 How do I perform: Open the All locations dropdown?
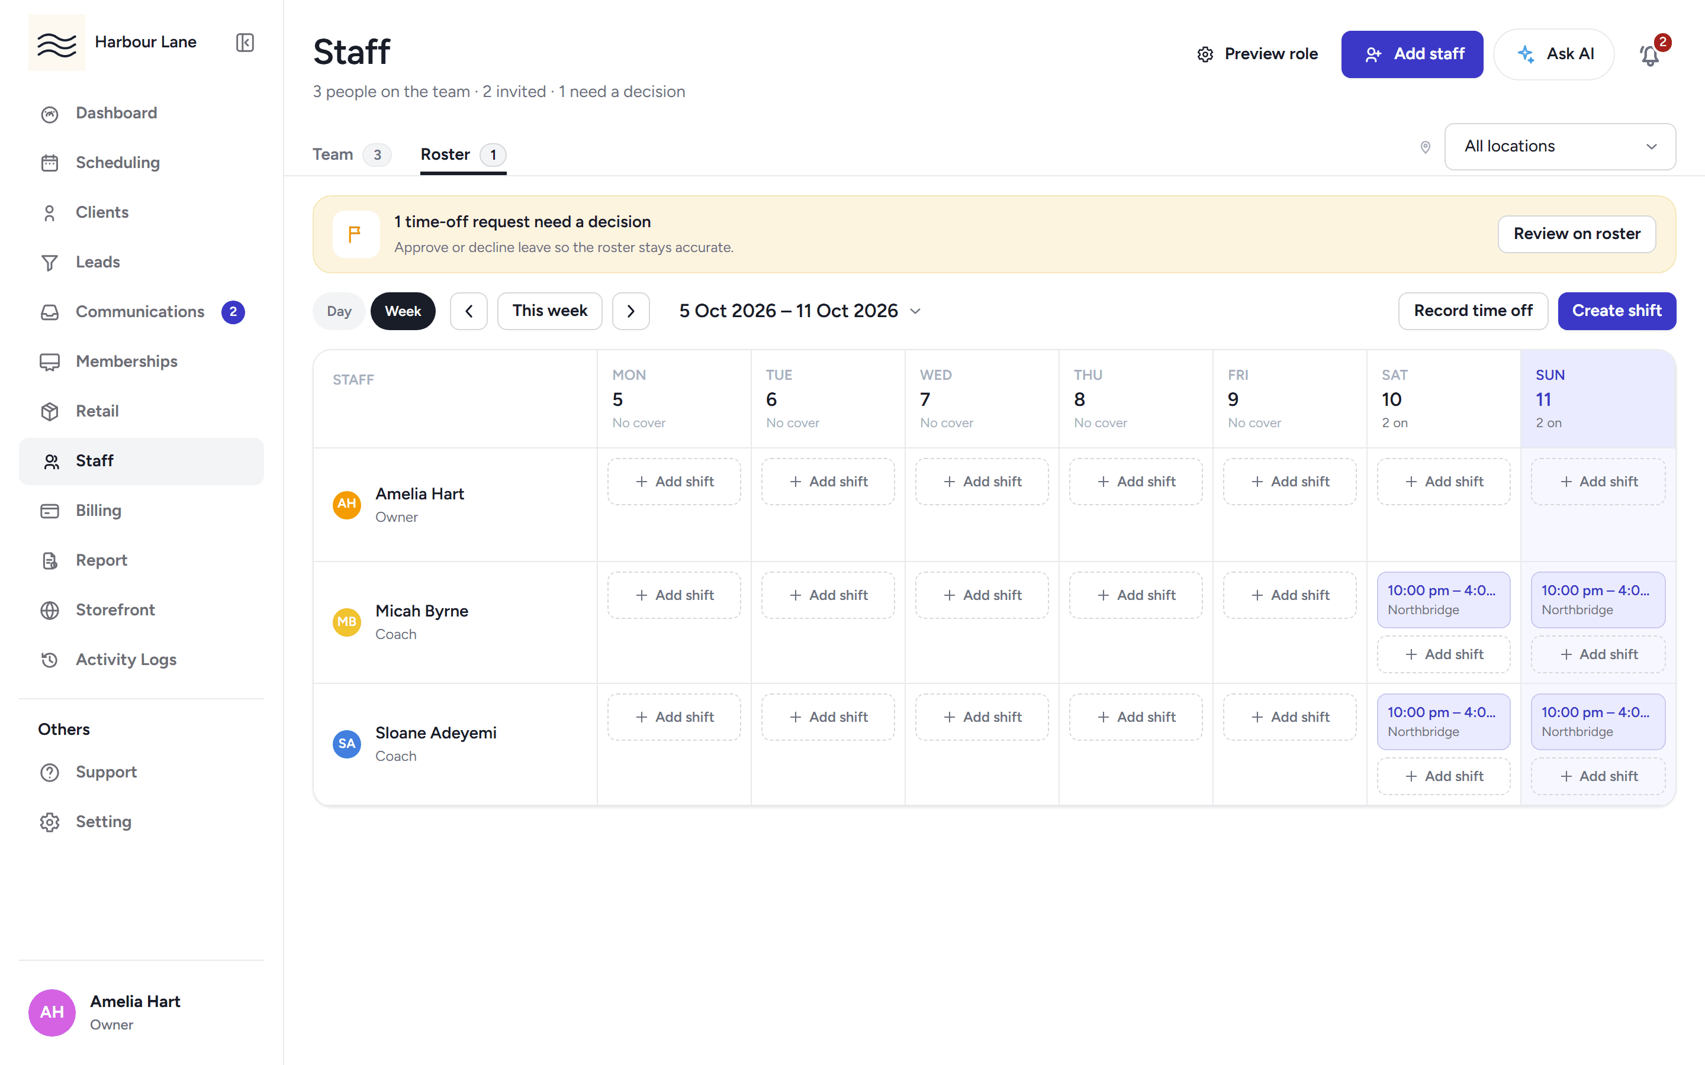point(1560,147)
